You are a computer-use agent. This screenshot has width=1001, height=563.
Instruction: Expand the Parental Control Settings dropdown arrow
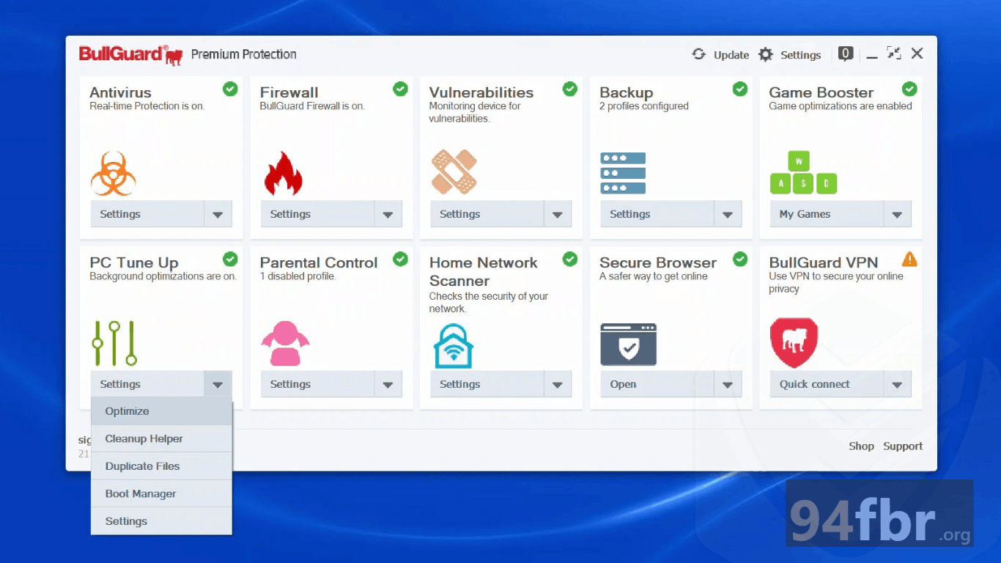(x=388, y=384)
